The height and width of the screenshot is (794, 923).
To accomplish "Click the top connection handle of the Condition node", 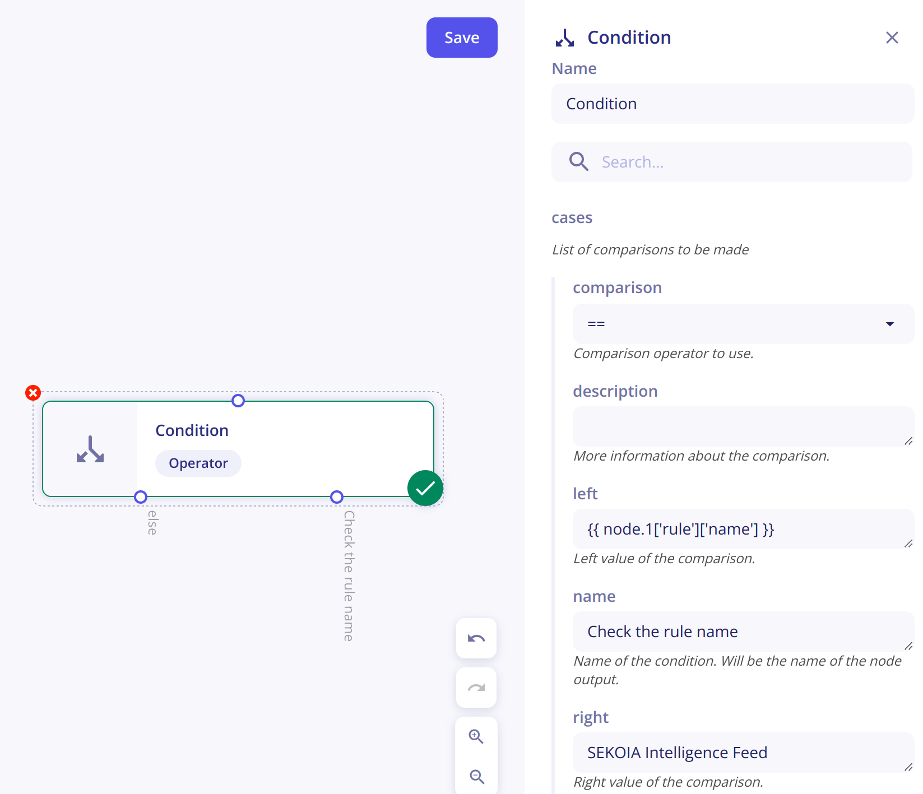I will [238, 401].
